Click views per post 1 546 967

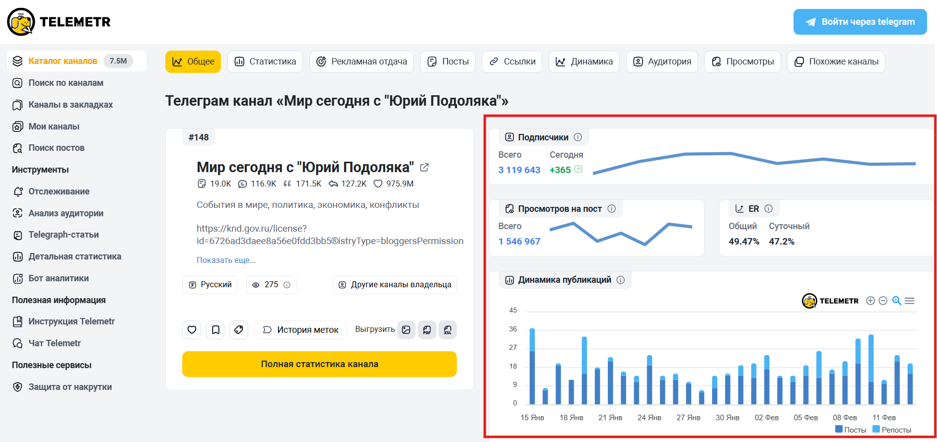519,242
